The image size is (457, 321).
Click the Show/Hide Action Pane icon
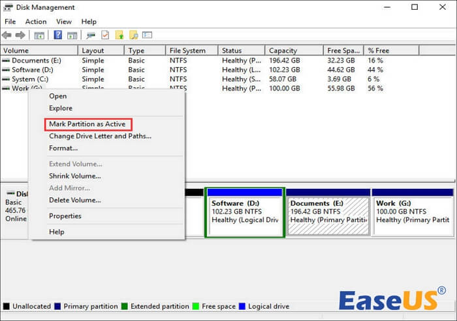[72, 35]
